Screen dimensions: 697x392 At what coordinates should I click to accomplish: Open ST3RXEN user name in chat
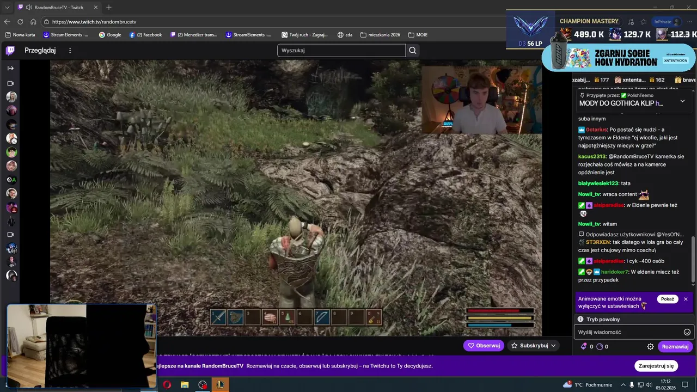[x=598, y=242]
